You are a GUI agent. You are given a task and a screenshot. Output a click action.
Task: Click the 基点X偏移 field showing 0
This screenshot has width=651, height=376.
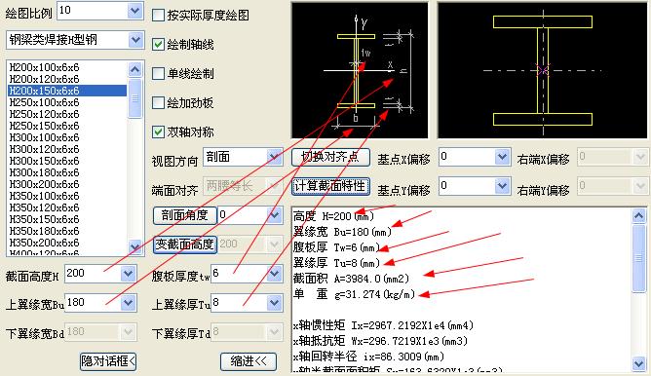[x=467, y=157]
